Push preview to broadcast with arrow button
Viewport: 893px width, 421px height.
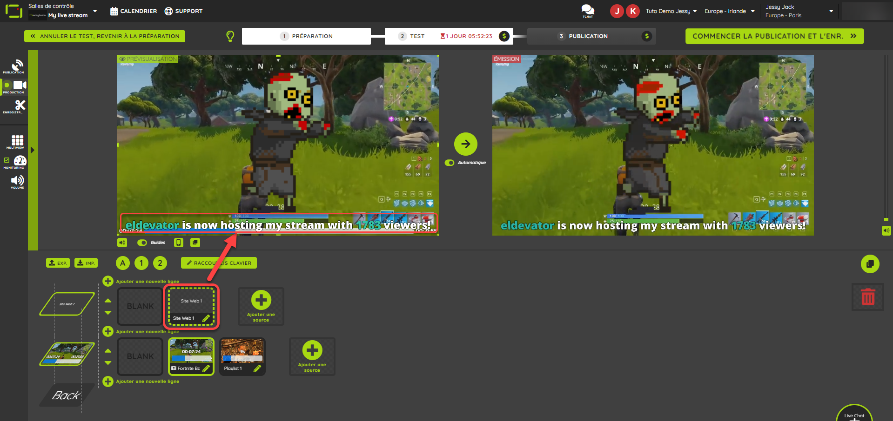(x=466, y=144)
